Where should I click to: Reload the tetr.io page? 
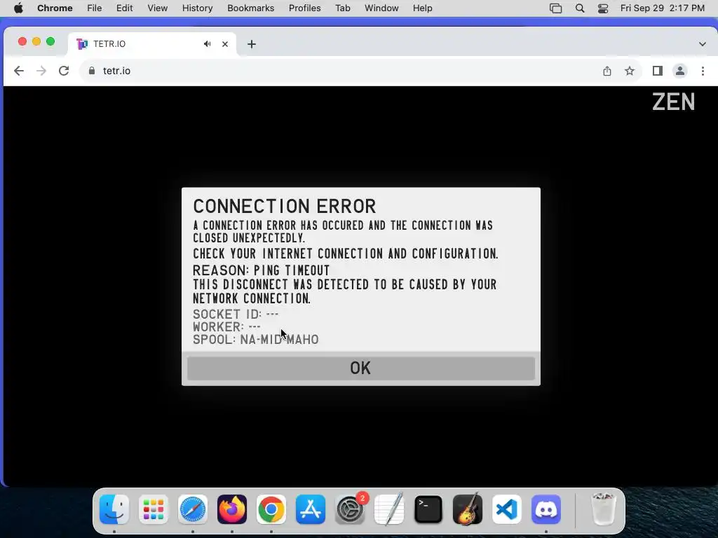tap(64, 71)
